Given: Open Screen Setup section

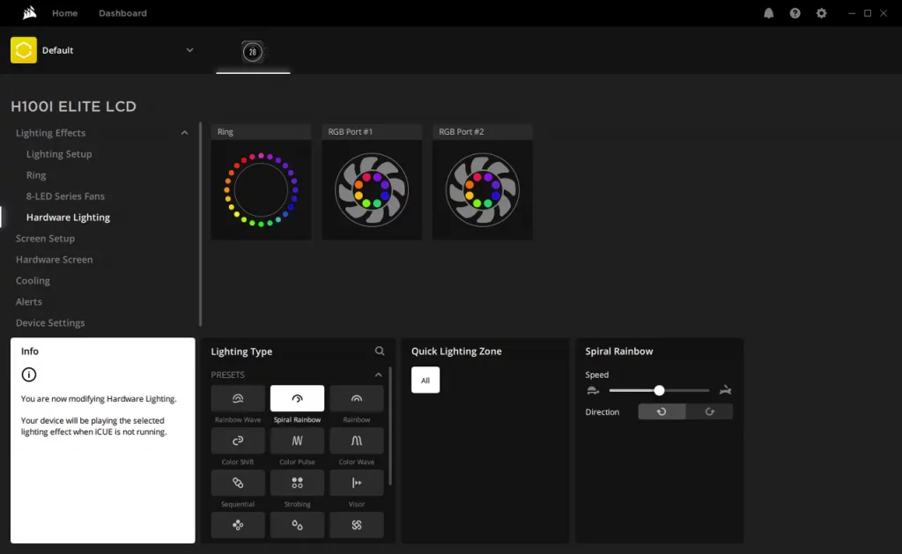Looking at the screenshot, I should pyautogui.click(x=45, y=238).
